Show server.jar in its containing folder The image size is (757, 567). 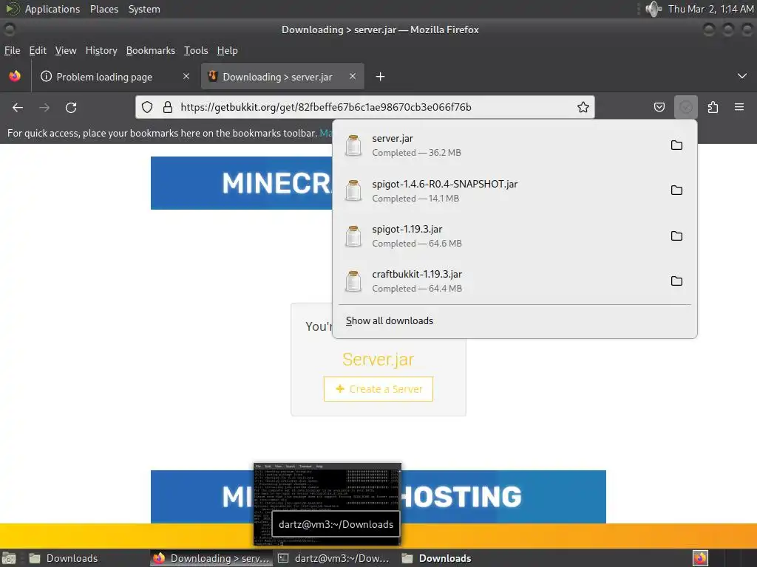tap(676, 145)
